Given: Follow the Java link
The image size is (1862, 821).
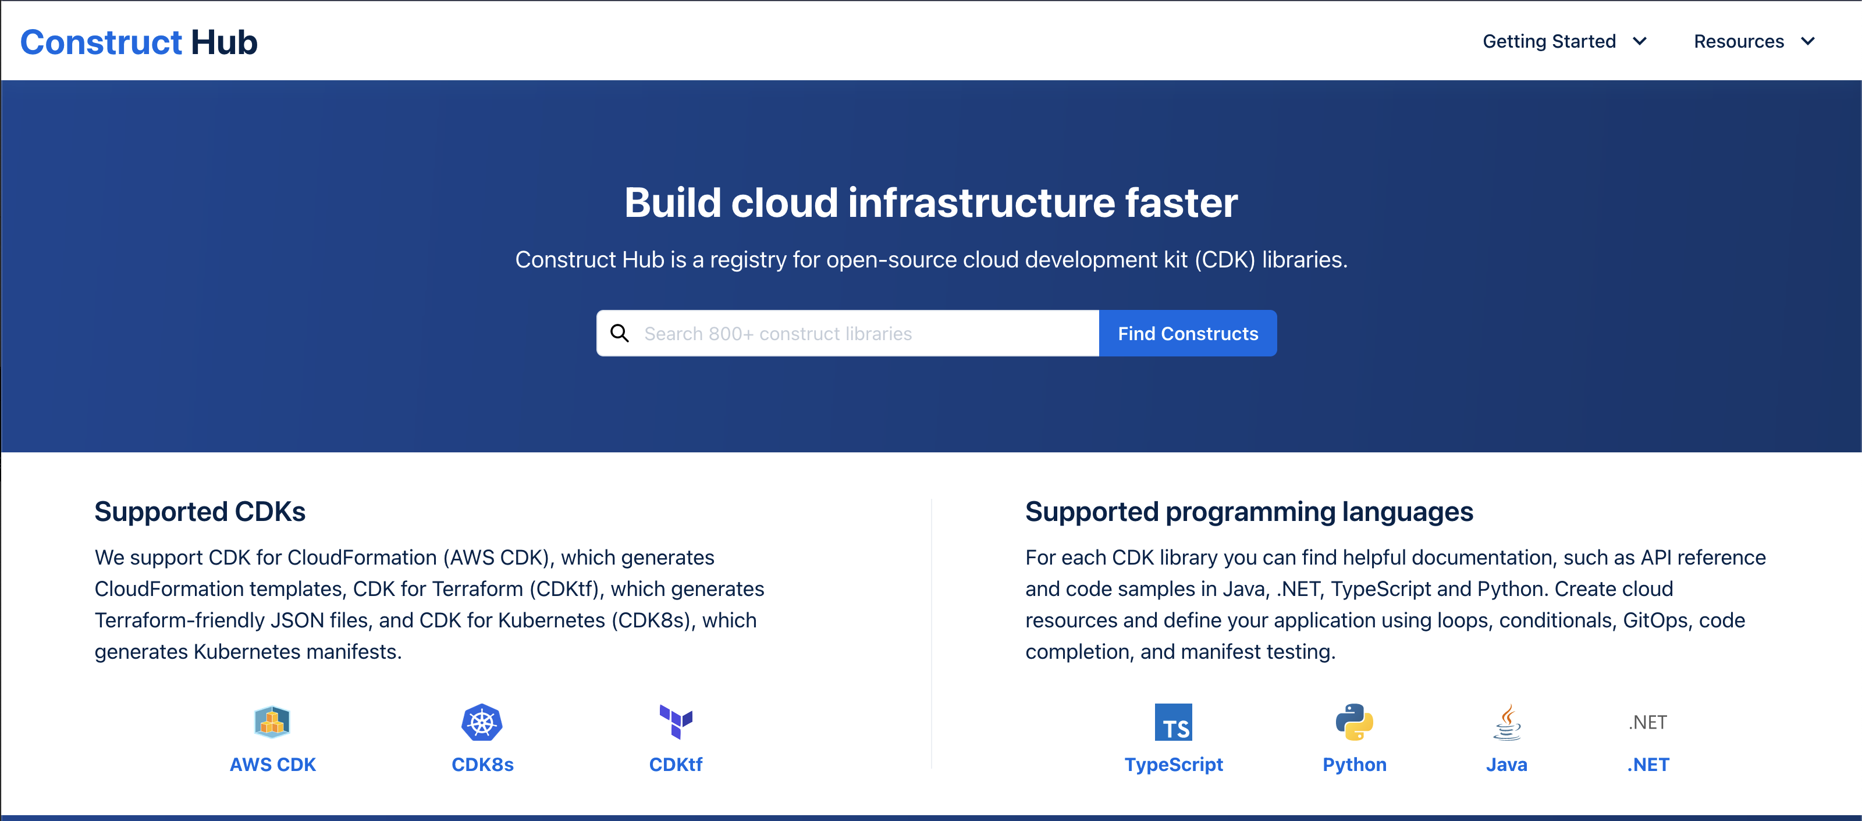Looking at the screenshot, I should [x=1506, y=765].
